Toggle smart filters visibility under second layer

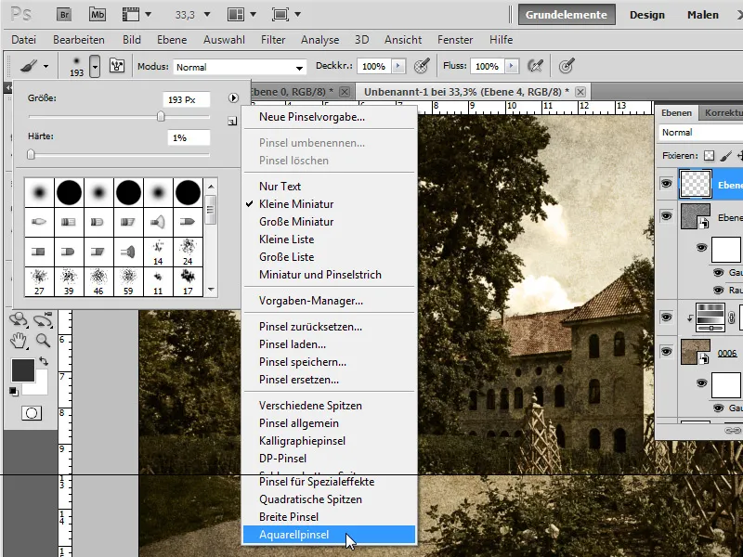702,248
